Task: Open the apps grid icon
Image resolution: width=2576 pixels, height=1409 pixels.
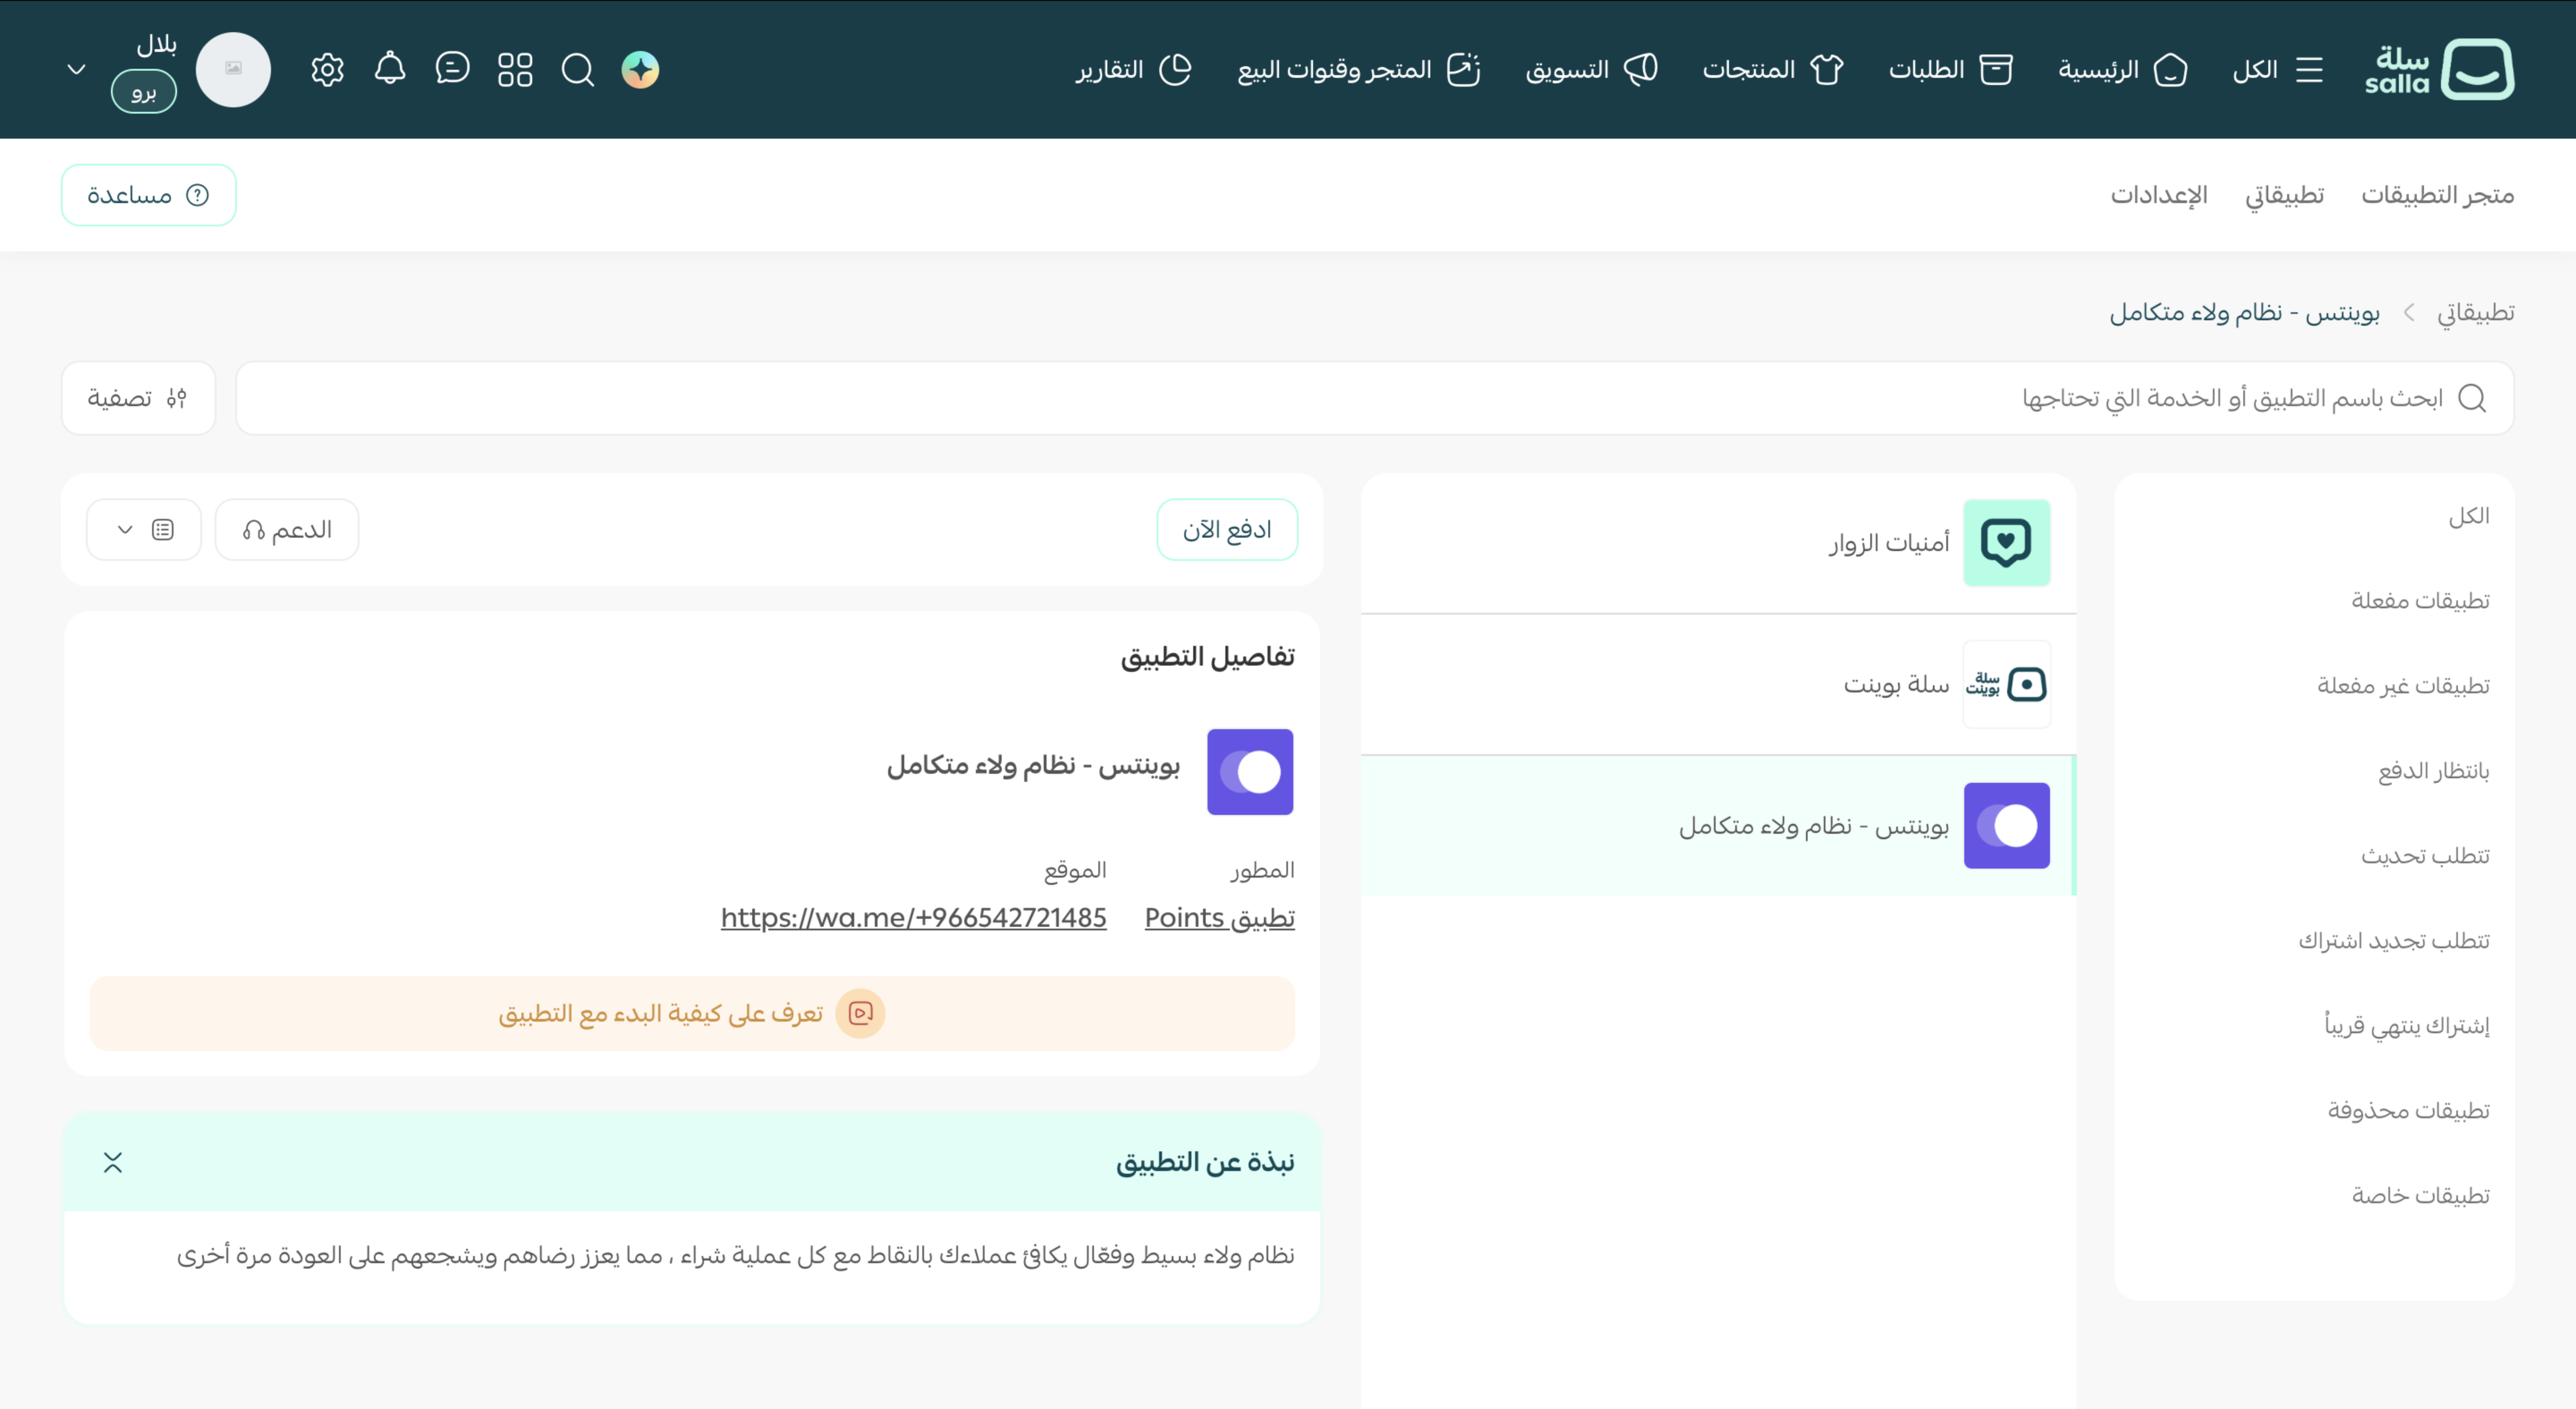Action: pyautogui.click(x=515, y=69)
